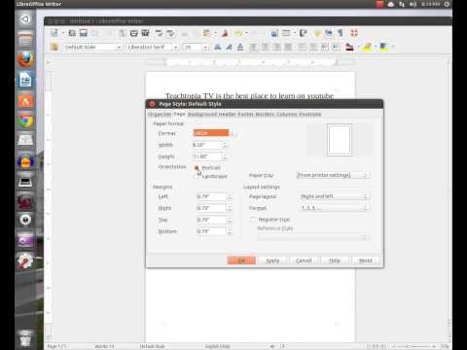
Task: Open Firefox from the Ubuntu launcher
Action: 25,60
